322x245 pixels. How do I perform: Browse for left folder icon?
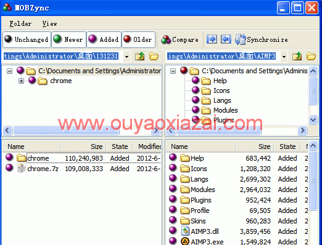tap(154, 56)
